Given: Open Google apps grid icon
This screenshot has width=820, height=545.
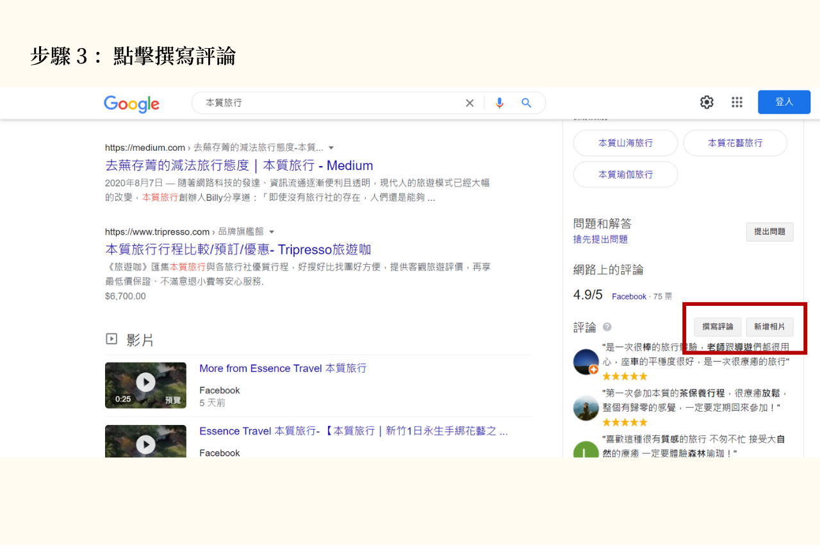Looking at the screenshot, I should click(x=737, y=103).
